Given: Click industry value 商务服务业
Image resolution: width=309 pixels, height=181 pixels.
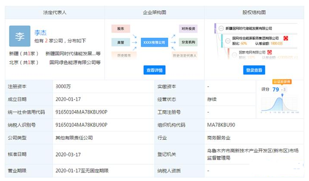Looking at the screenshot, I should pos(219,138).
